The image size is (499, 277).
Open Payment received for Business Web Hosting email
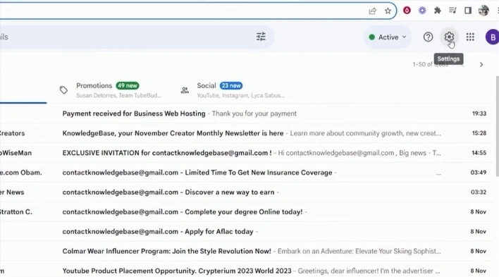[x=246, y=113]
